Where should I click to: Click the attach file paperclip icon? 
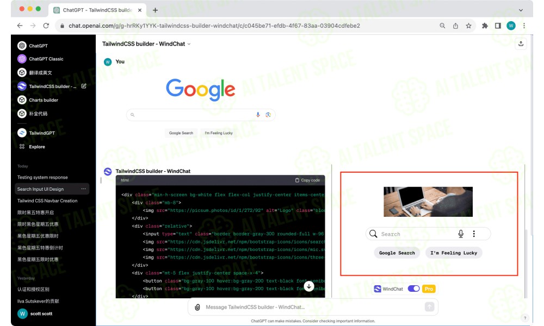point(197,308)
